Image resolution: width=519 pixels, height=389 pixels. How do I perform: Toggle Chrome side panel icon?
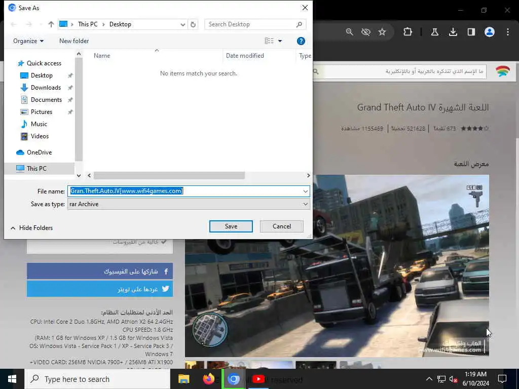(x=471, y=32)
